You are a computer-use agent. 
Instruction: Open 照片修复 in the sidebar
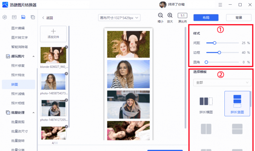pos(18,66)
